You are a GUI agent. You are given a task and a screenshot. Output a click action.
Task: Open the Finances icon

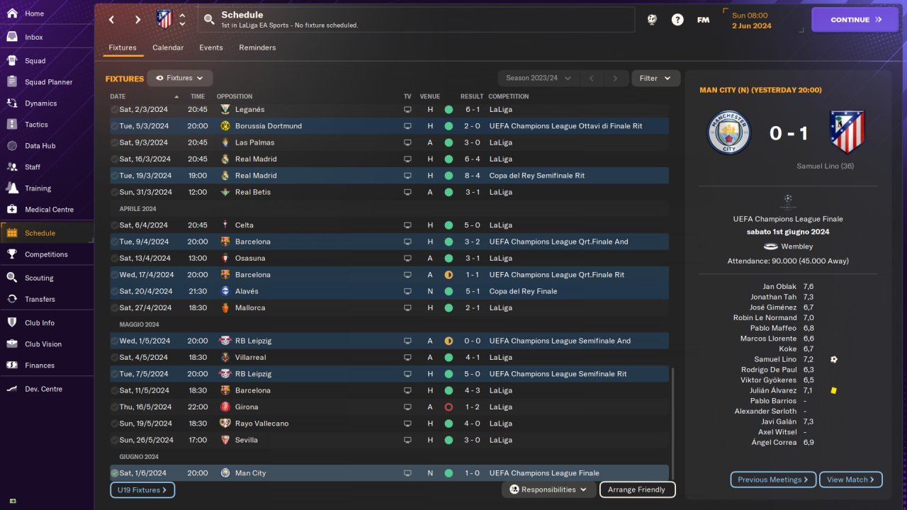[x=12, y=365]
